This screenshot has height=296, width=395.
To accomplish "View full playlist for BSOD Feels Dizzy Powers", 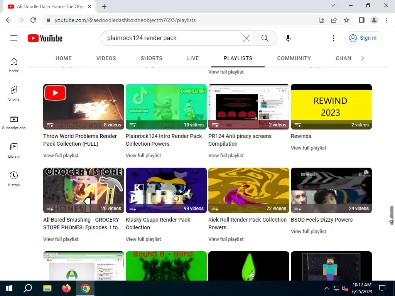I will [x=308, y=231].
